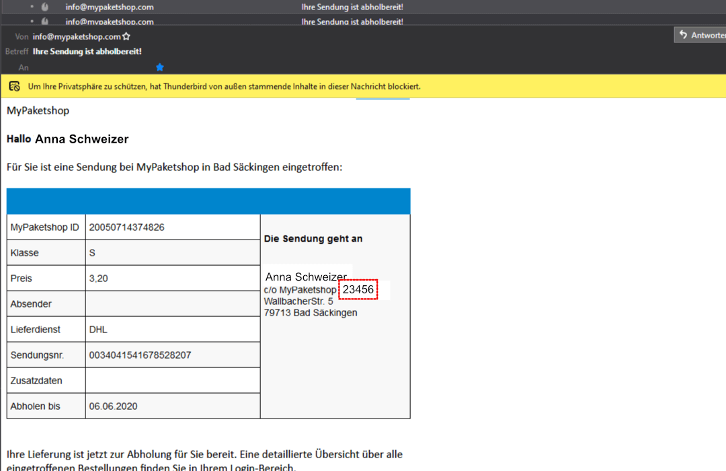Click the blue star in the An field

click(x=160, y=67)
